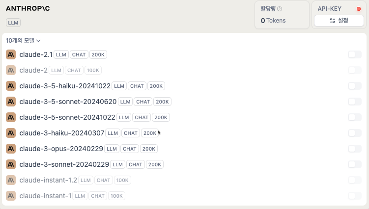369x209 pixels.
Task: Click the LLM tag on claude-2.1
Action: click(61, 54)
